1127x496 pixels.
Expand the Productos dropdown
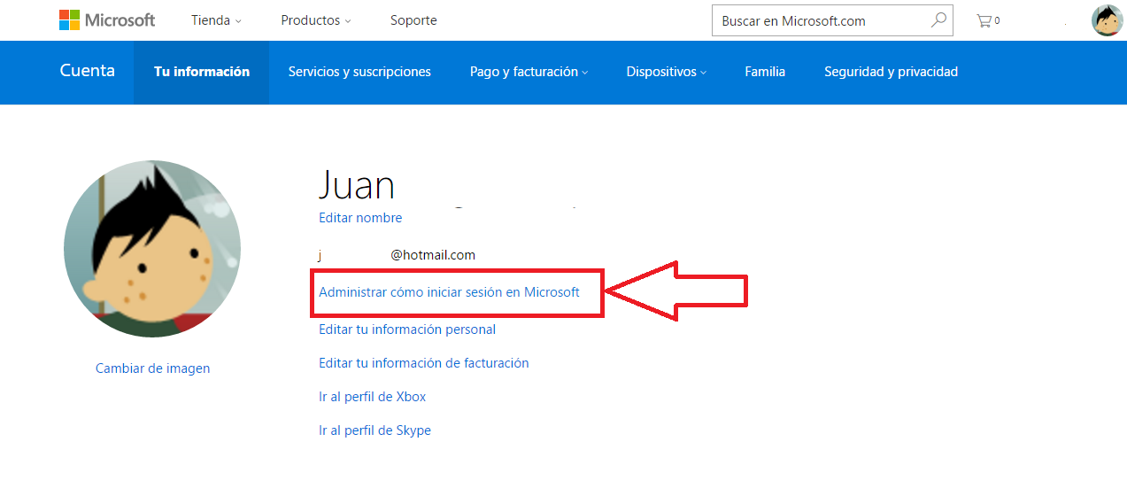pyautogui.click(x=316, y=20)
